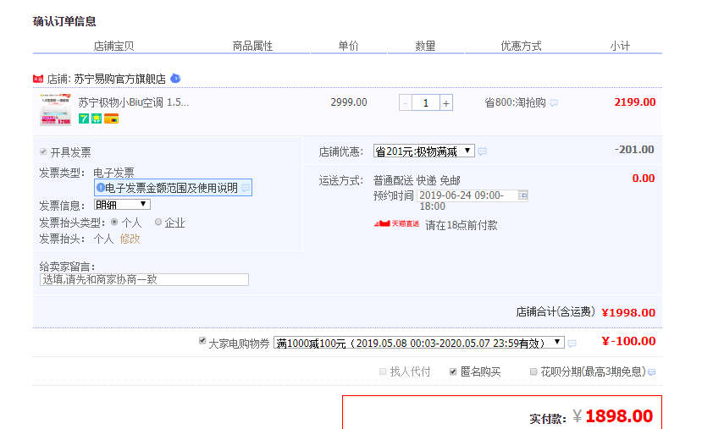Open the info bubble next to 省800:淘抢购
The image size is (713, 429).
554,103
